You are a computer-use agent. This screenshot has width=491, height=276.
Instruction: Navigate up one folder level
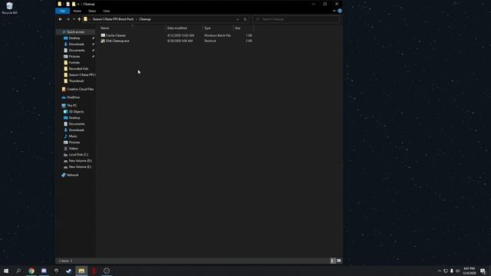tap(79, 19)
